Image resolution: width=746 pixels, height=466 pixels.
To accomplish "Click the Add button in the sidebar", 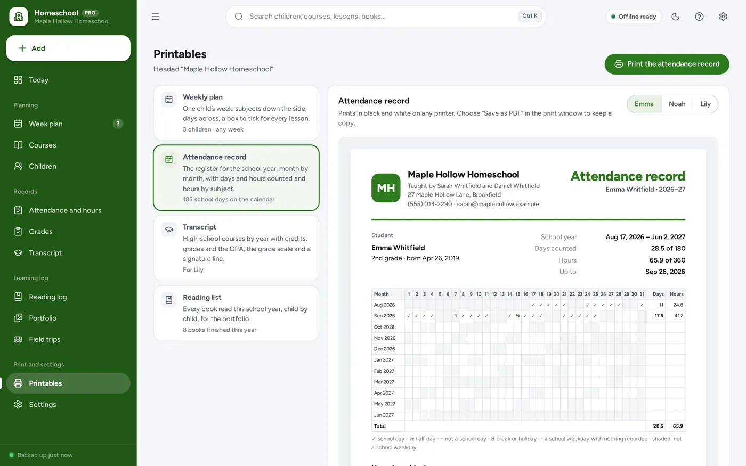I will (68, 48).
